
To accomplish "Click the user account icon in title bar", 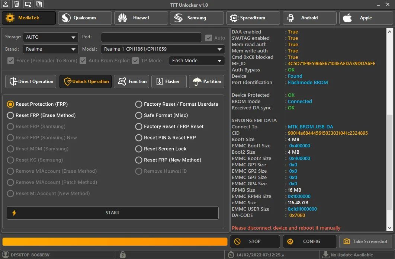I will (6, 4).
